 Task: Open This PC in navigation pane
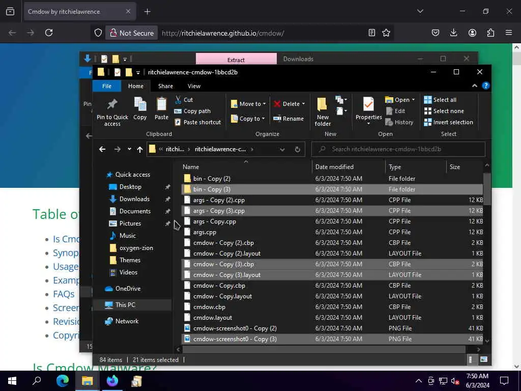(125, 304)
